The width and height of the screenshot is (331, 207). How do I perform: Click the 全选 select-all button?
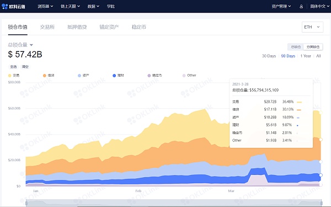point(13,67)
